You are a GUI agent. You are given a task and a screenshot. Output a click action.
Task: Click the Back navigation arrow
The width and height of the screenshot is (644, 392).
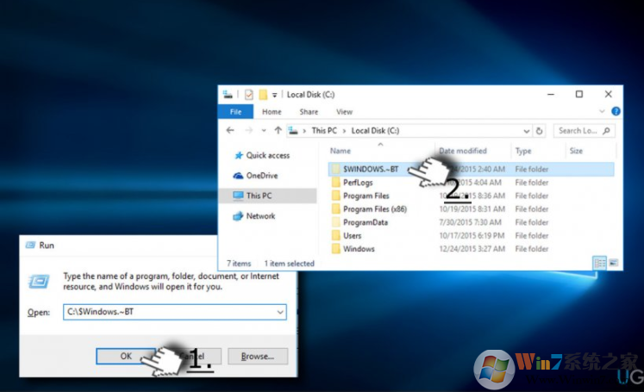pyautogui.click(x=230, y=131)
